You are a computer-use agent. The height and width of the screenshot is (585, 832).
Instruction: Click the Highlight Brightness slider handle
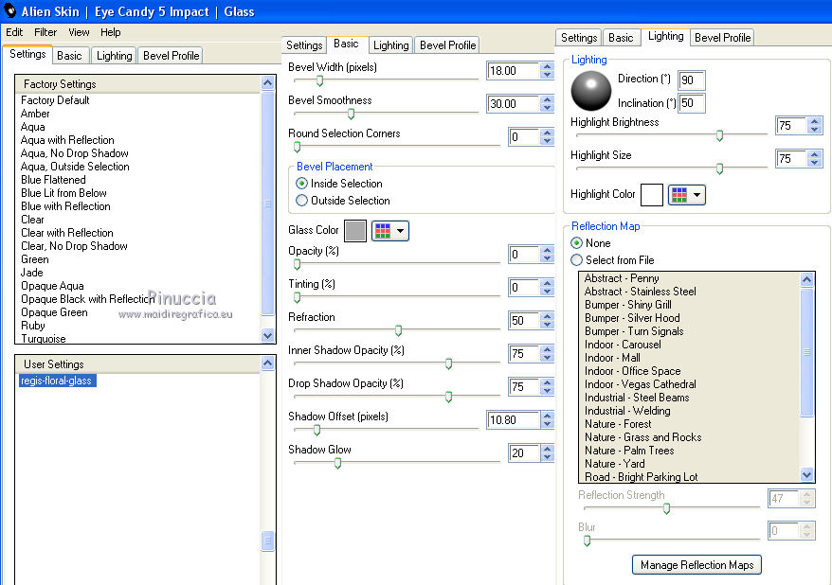coord(719,135)
